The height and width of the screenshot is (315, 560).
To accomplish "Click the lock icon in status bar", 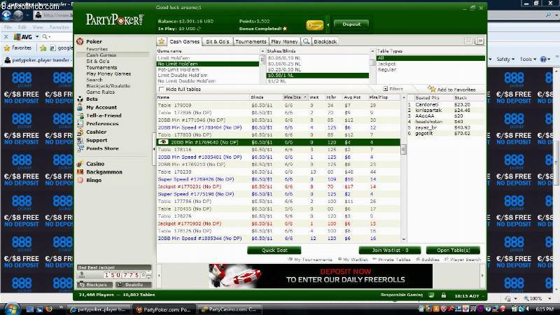I will click(x=443, y=295).
